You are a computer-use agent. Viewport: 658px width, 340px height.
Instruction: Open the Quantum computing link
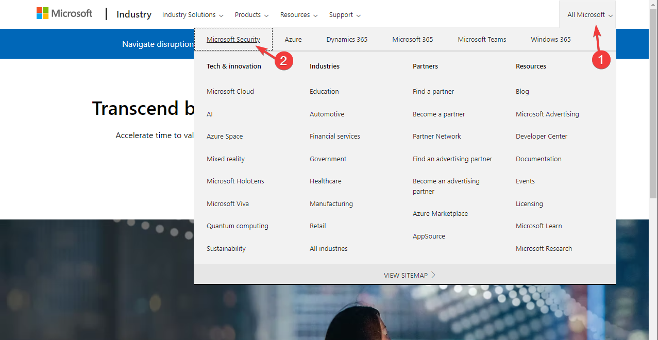click(x=238, y=226)
